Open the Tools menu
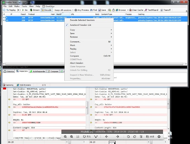 pyautogui.click(x=24, y=6)
